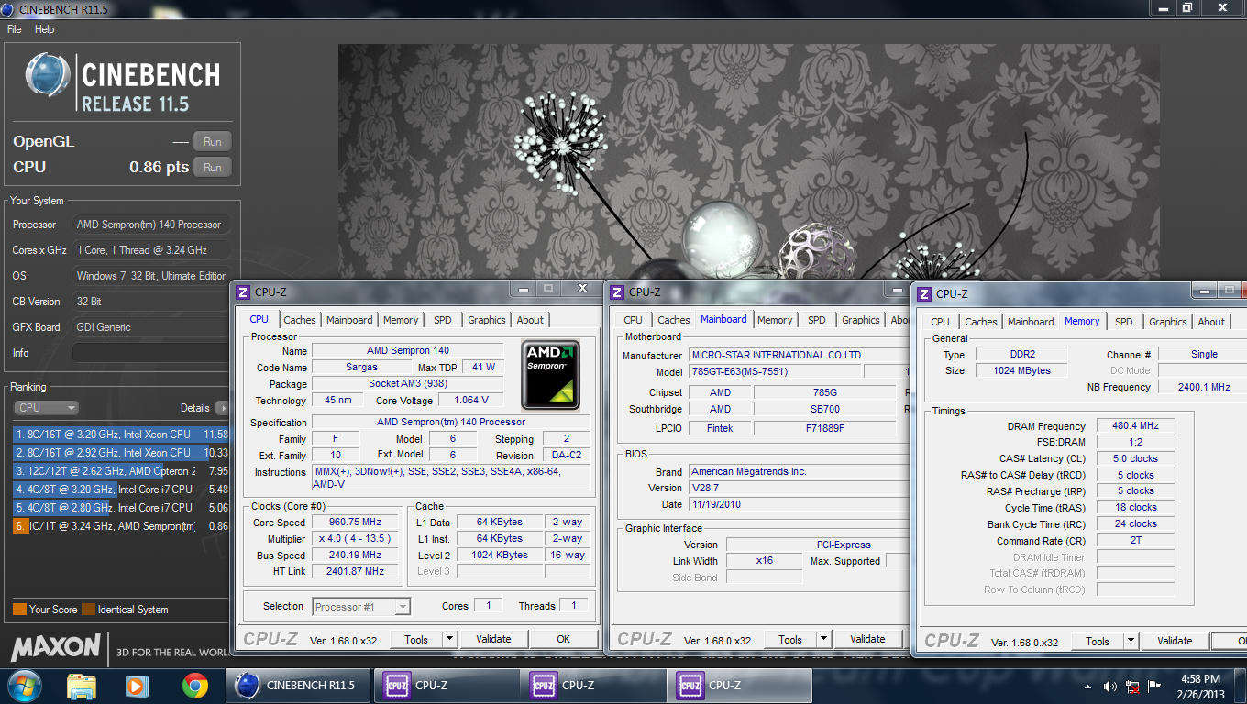
Task: Click Tools button in Memory CPU-Z window
Action: [1098, 642]
